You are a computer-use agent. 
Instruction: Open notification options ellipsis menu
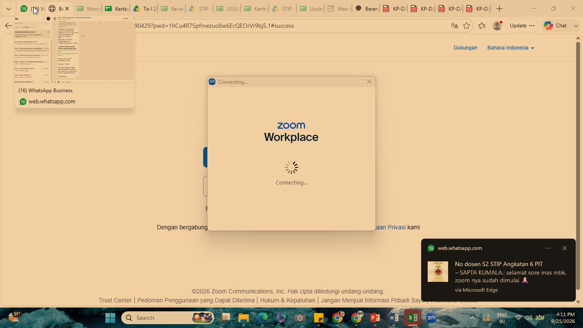click(x=548, y=248)
